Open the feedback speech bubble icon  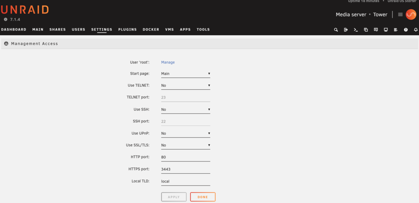coord(376,30)
